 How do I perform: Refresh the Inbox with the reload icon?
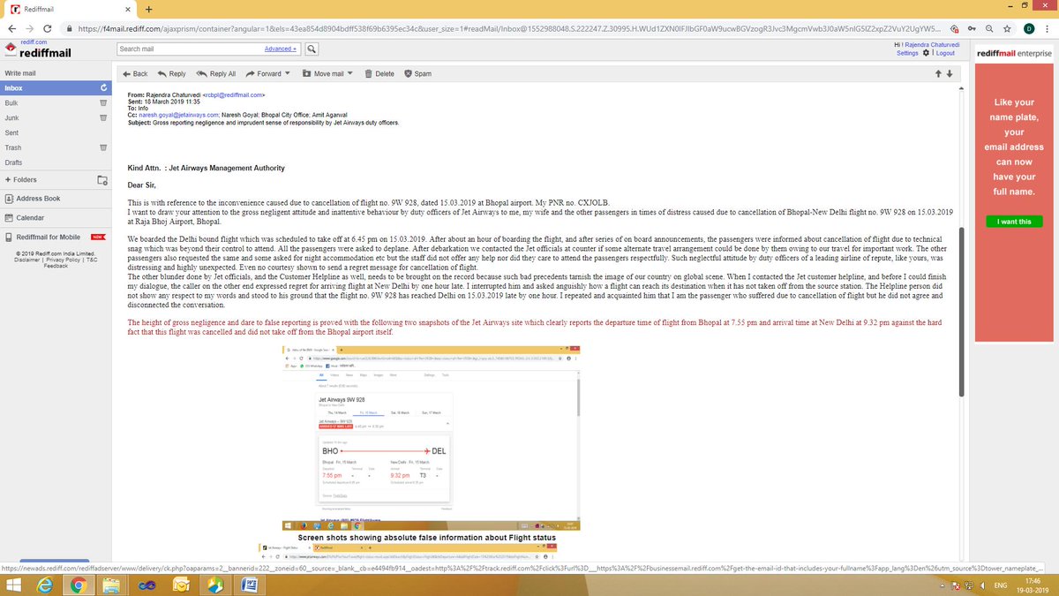[x=103, y=87]
